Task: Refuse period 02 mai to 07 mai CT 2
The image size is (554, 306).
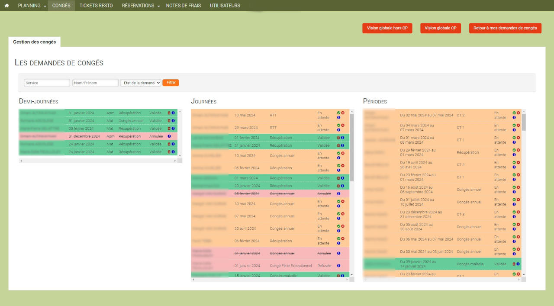Action: (x=518, y=113)
